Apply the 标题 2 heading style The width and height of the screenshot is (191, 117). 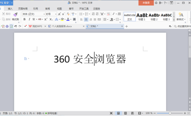[x=154, y=17]
